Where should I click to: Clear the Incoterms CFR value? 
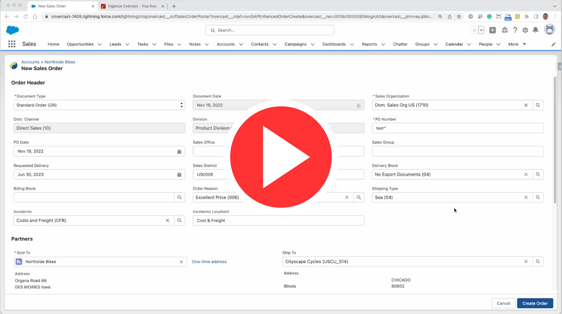167,221
